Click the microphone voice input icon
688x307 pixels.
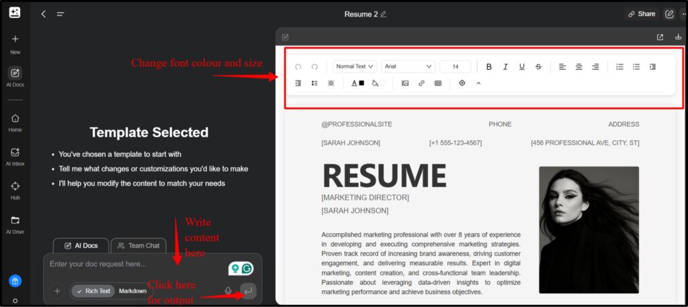coord(228,291)
